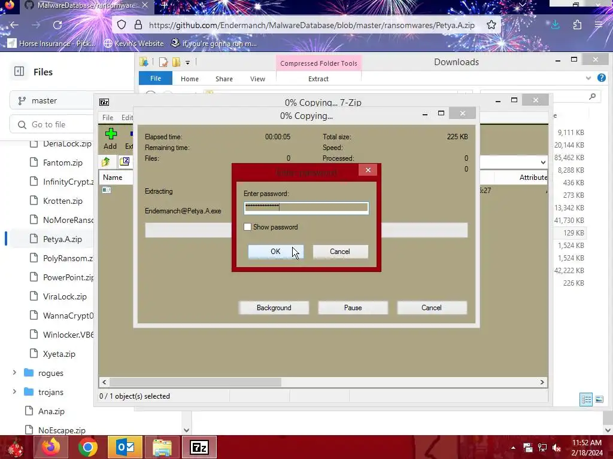
Task: Open the Extract ribbon tab
Action: tap(318, 79)
